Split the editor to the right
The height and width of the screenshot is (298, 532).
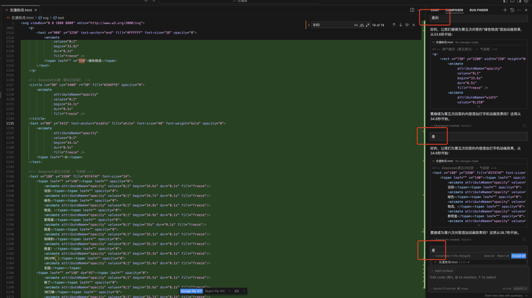click(412, 10)
